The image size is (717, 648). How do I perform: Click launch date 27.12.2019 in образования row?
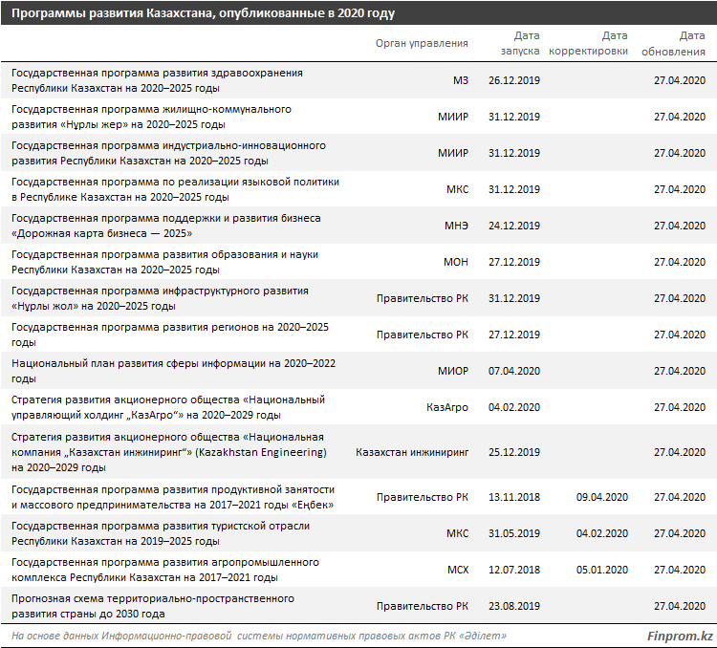pyautogui.click(x=514, y=262)
